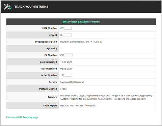162x126 pixels.
Task: Select the customer problem description text
Action: 107,97
